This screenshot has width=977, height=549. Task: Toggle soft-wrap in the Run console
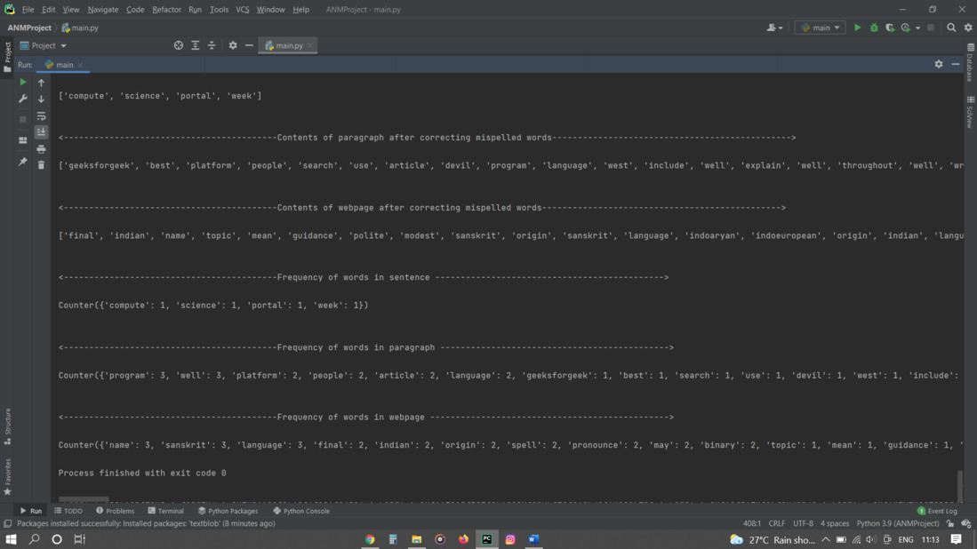pyautogui.click(x=41, y=116)
